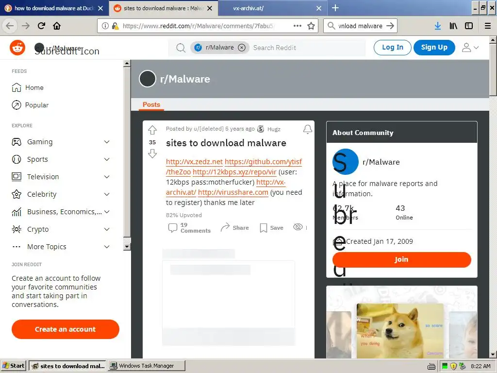Go back with browser back arrow

pos(10,26)
